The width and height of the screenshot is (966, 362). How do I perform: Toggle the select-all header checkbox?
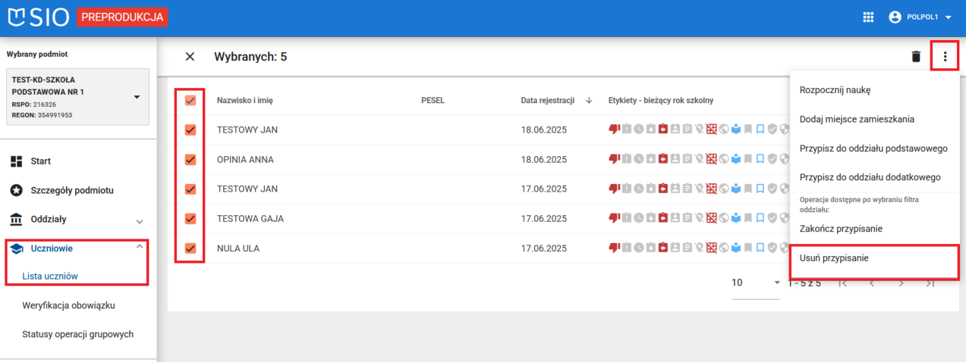pos(190,101)
